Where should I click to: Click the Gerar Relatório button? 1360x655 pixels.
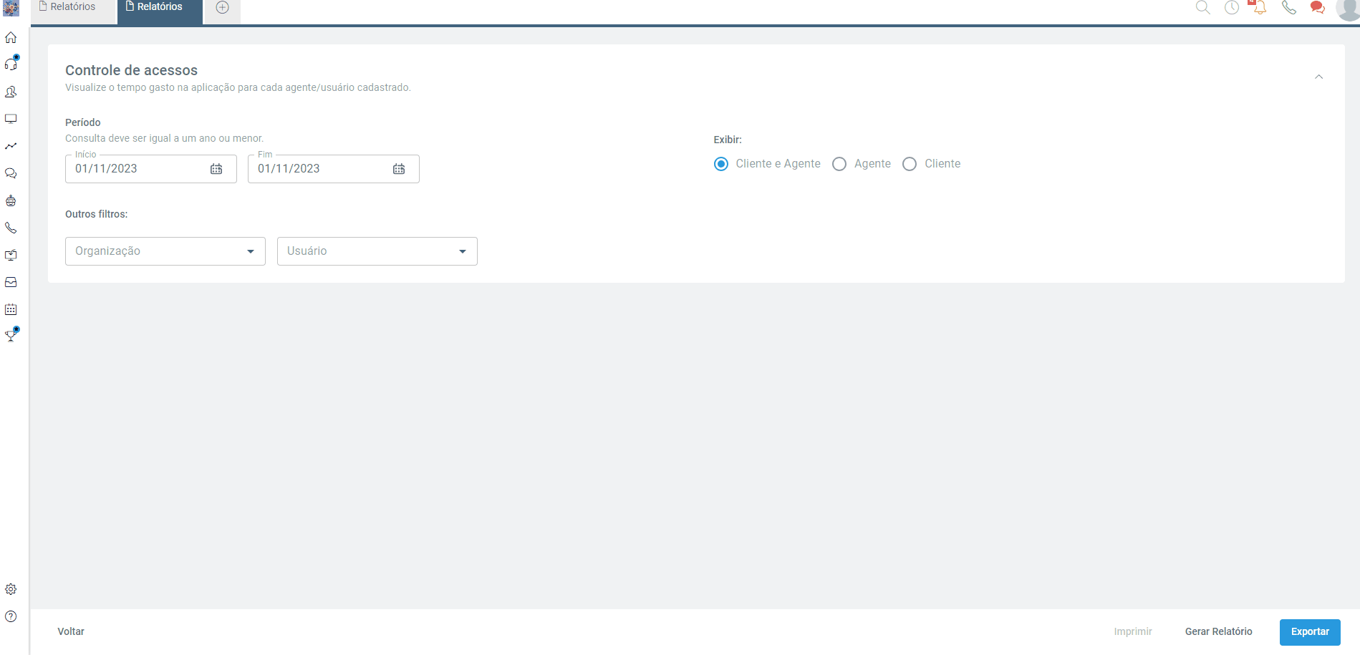(x=1219, y=631)
